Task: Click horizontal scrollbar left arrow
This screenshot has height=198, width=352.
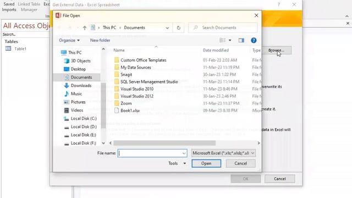Action: 111,143
